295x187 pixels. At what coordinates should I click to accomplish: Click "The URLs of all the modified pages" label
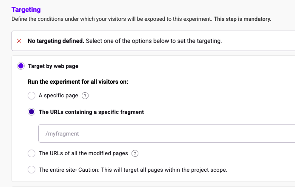tap(83, 153)
